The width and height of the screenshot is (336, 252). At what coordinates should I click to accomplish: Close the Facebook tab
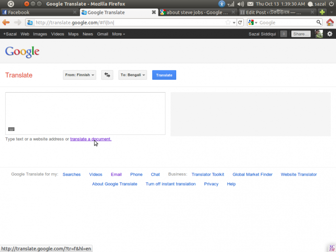(74, 12)
